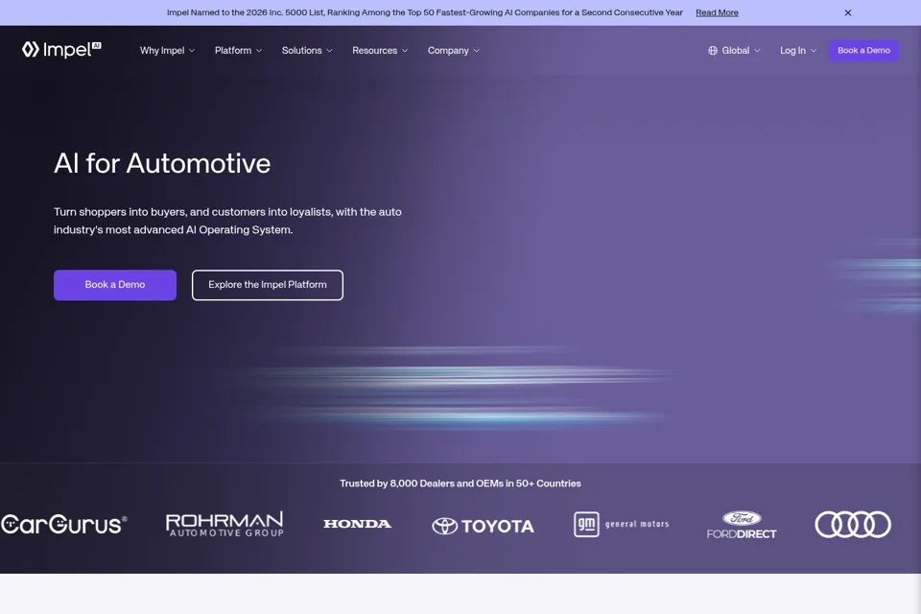Image resolution: width=921 pixels, height=614 pixels.
Task: Close the announcement banner
Action: point(847,12)
